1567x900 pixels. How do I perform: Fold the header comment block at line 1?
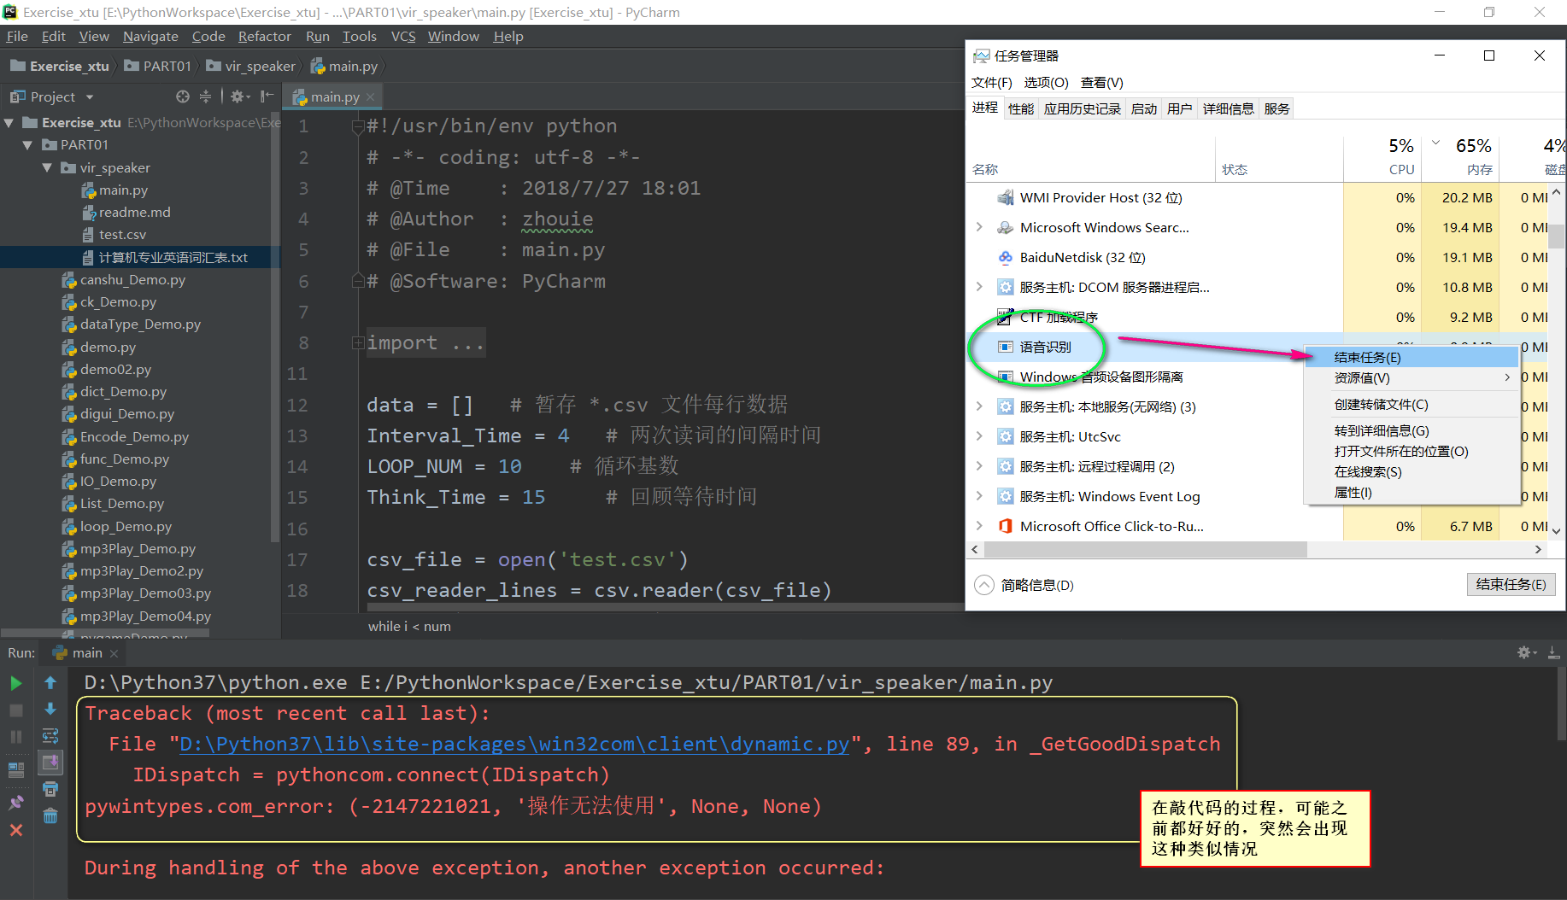(x=359, y=126)
